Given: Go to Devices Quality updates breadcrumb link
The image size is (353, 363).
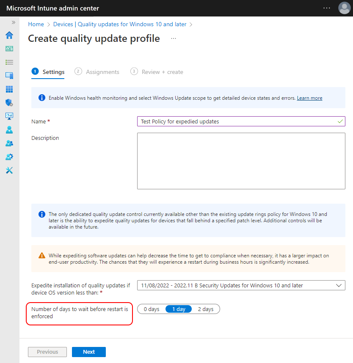Looking at the screenshot, I should click(x=120, y=25).
